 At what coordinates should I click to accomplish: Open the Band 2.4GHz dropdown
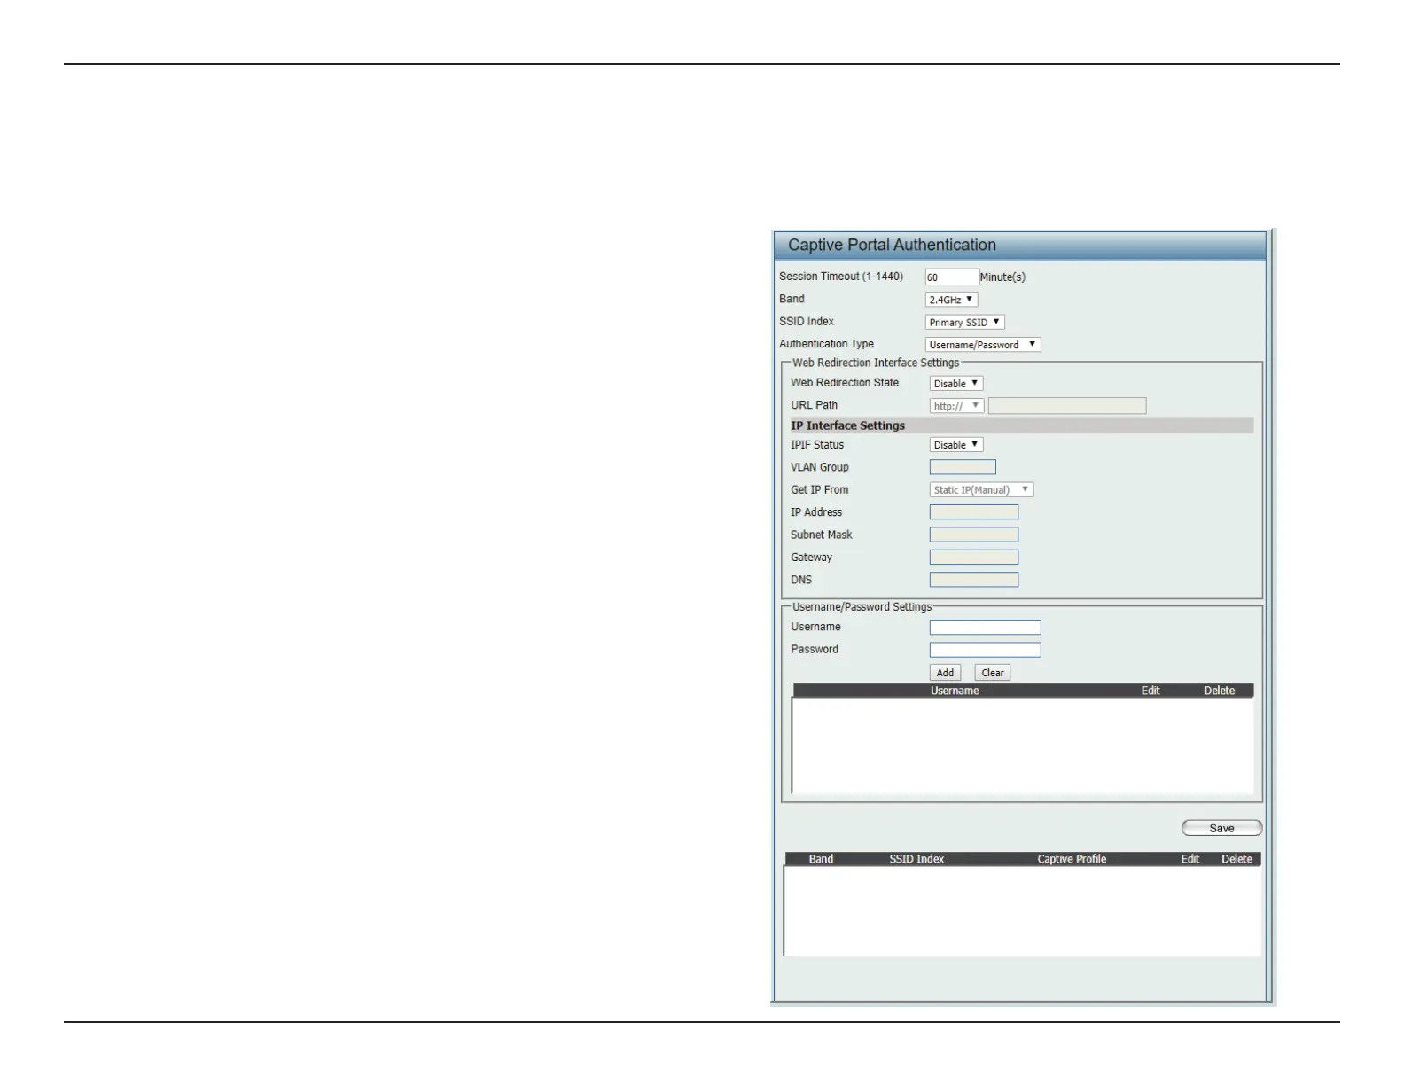pyautogui.click(x=951, y=300)
